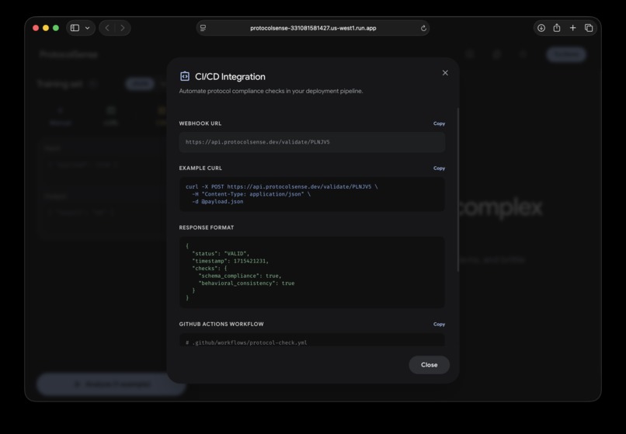Click the Close button in the dialog
The width and height of the screenshot is (626, 434).
(430, 365)
